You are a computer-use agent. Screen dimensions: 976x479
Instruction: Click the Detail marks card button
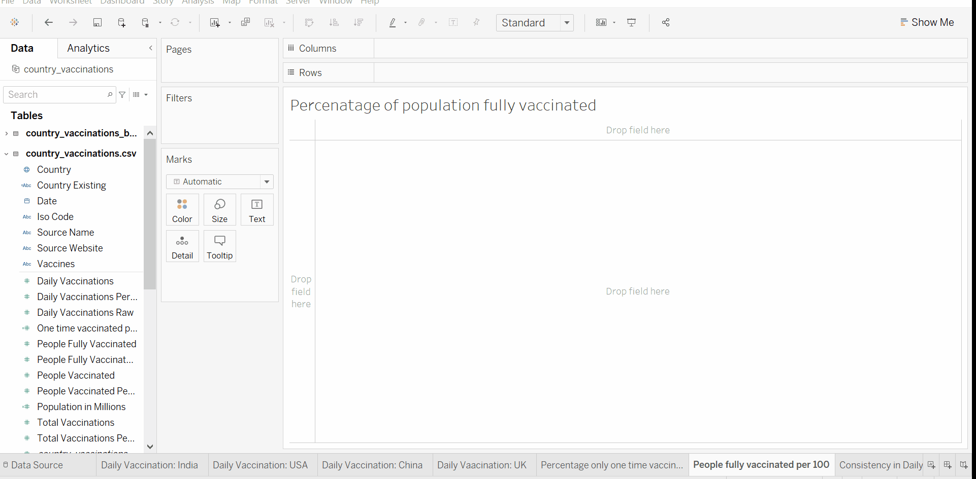click(182, 246)
